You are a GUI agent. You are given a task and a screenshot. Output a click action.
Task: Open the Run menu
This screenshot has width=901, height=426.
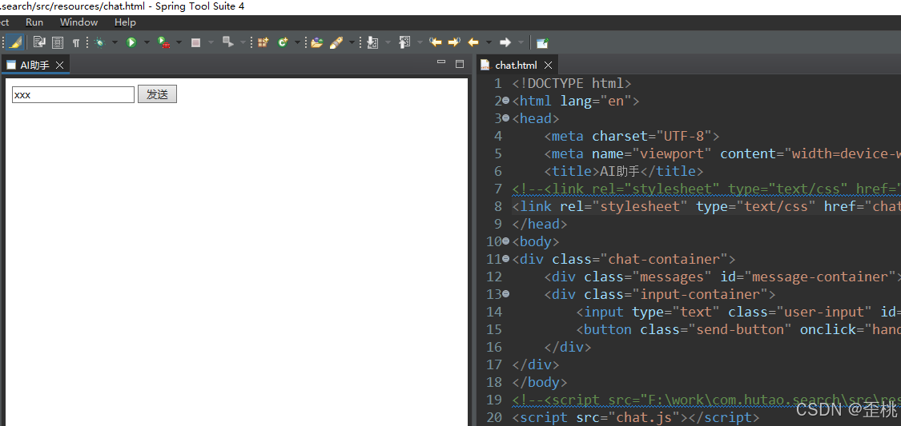click(34, 22)
